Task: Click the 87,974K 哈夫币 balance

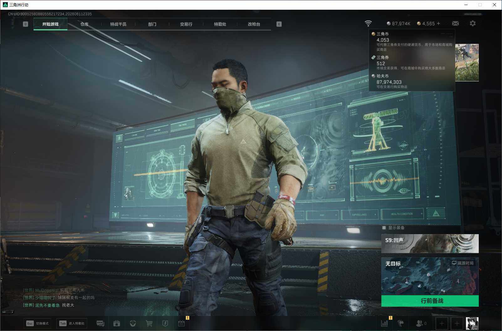Action: 399,24
